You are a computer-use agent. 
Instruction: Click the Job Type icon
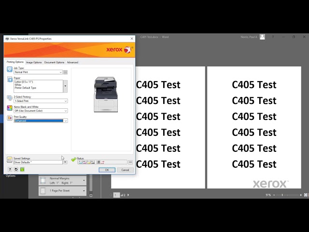tap(10, 69)
